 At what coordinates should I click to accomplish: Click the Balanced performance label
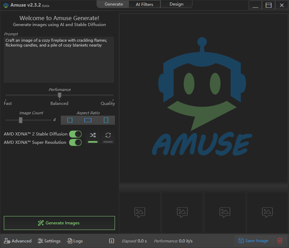59,104
